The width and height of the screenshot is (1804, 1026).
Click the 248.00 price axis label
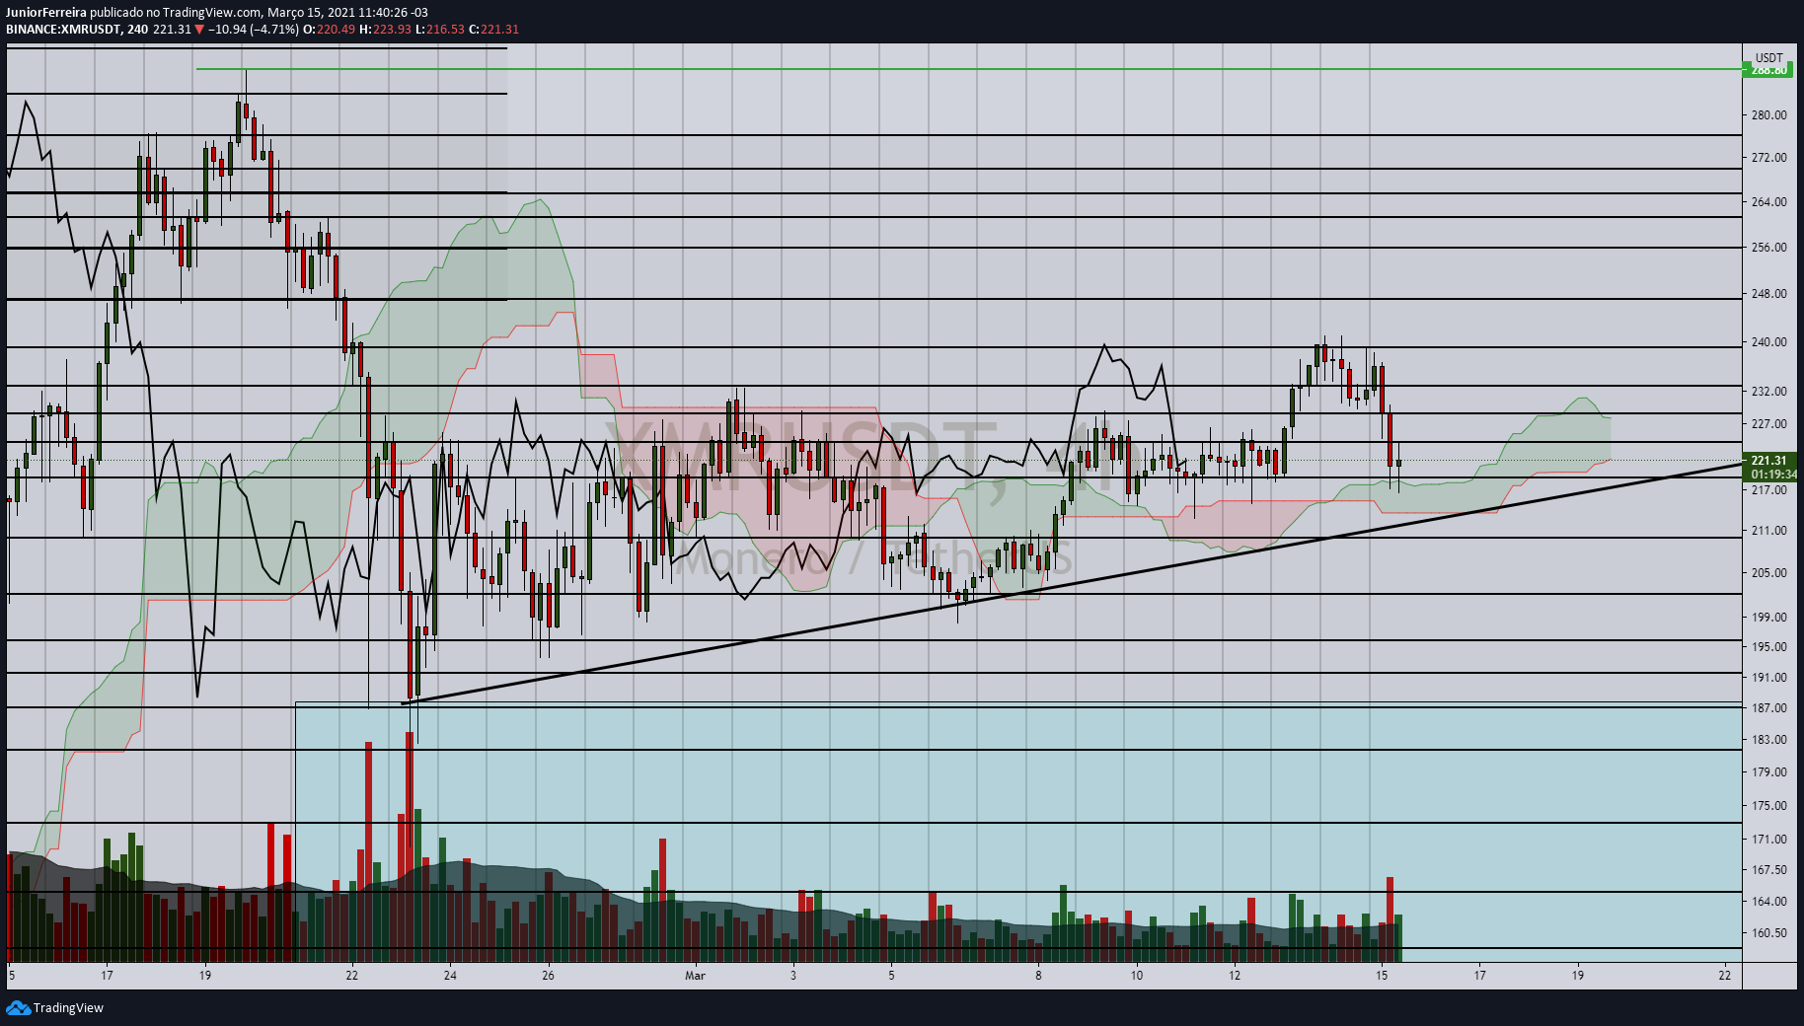point(1768,294)
